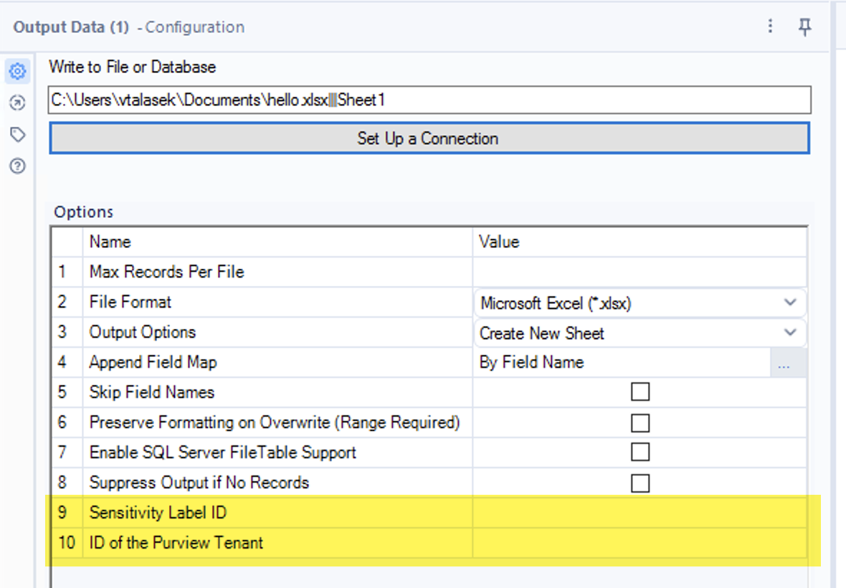Click the ID of the Purview Tenant value
Screen dimensions: 846x588
[638, 543]
